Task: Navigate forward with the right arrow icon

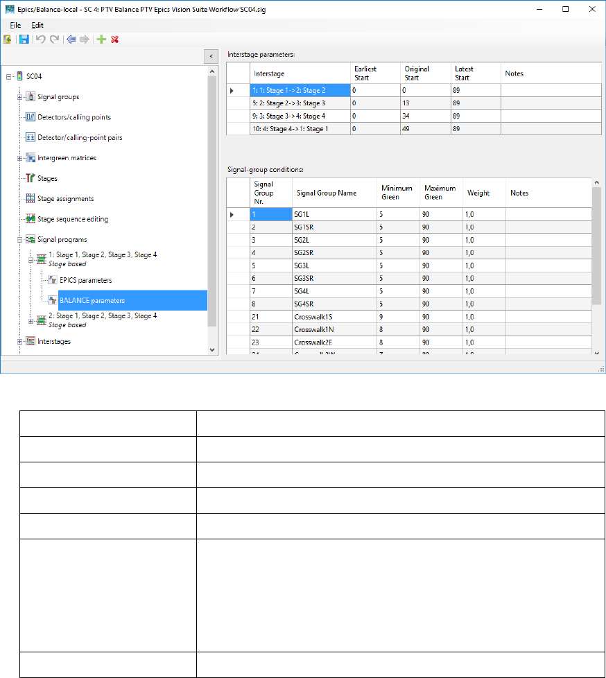Action: coord(85,40)
